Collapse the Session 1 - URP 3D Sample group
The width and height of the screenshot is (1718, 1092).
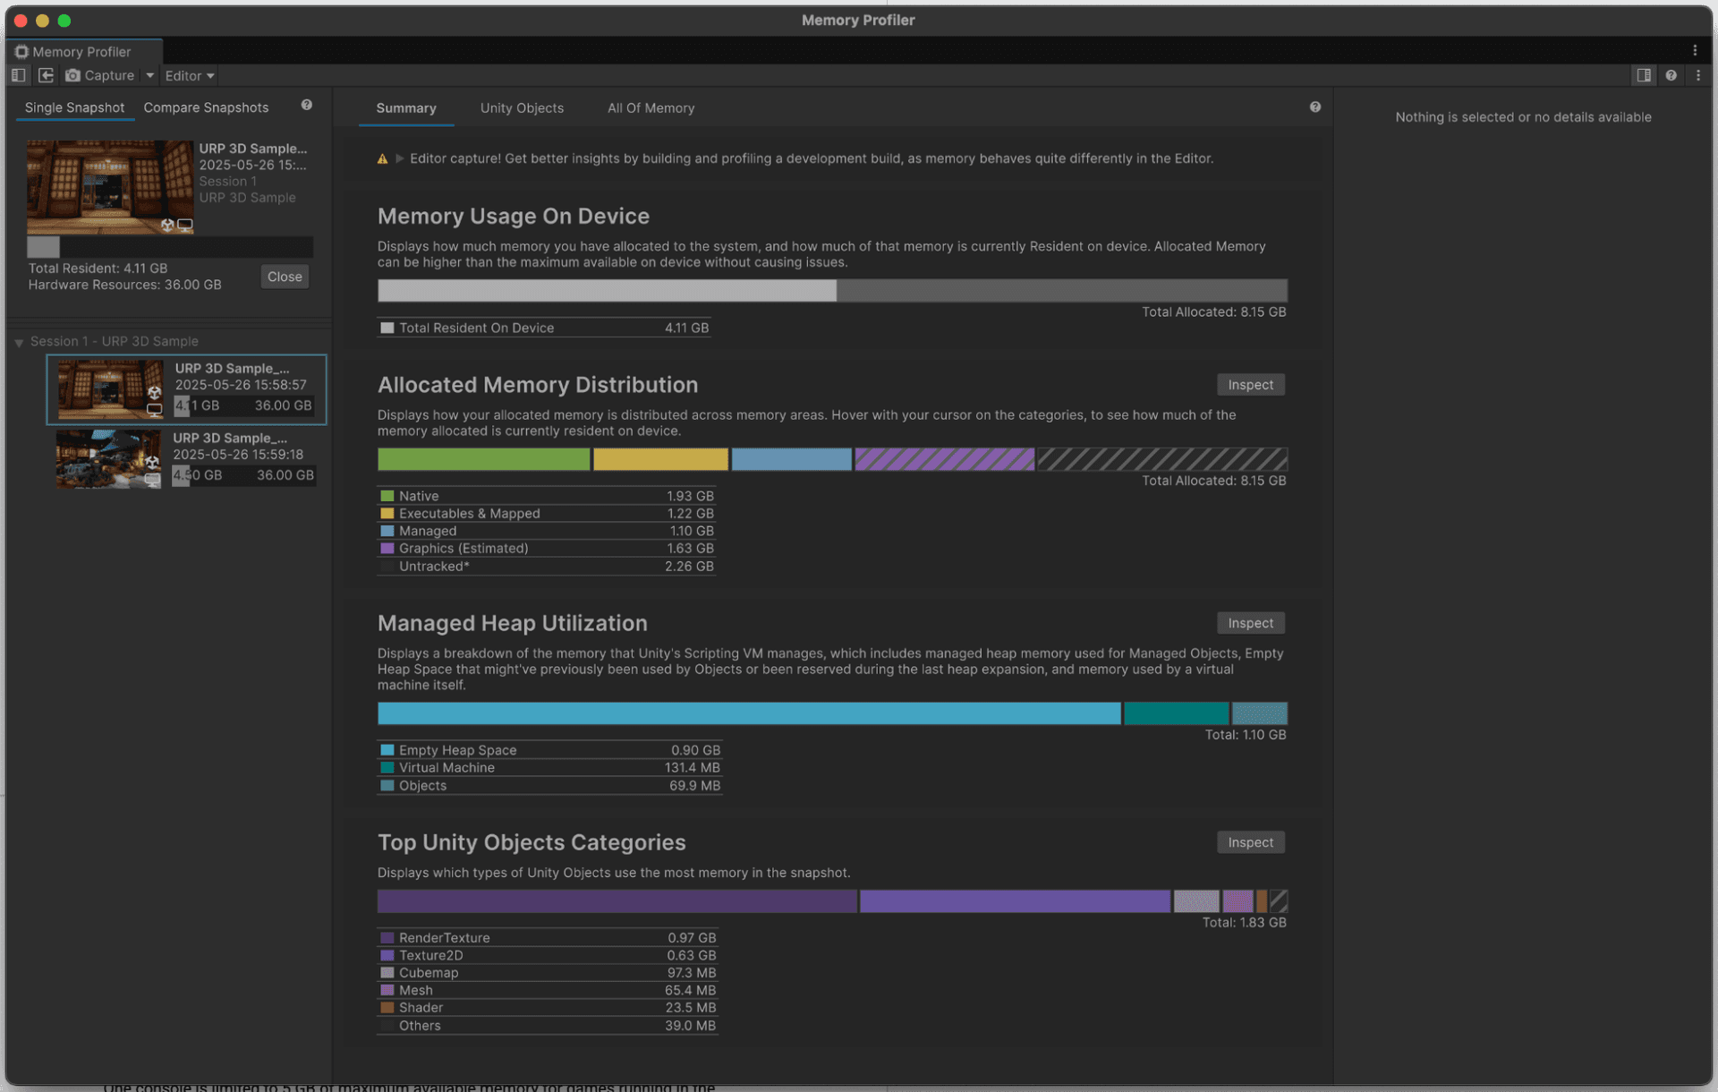pyautogui.click(x=19, y=341)
